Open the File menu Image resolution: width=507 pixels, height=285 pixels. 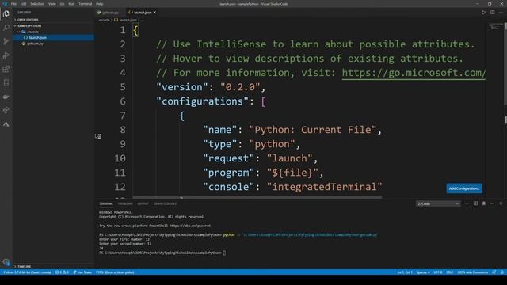point(13,4)
